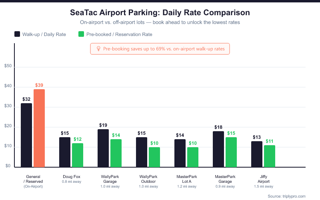Click the green $11 Jiffy Airport bar

(x=270, y=156)
